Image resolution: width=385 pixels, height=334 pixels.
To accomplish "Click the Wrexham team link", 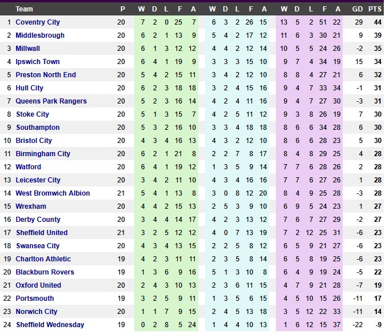I will pyautogui.click(x=31, y=206).
